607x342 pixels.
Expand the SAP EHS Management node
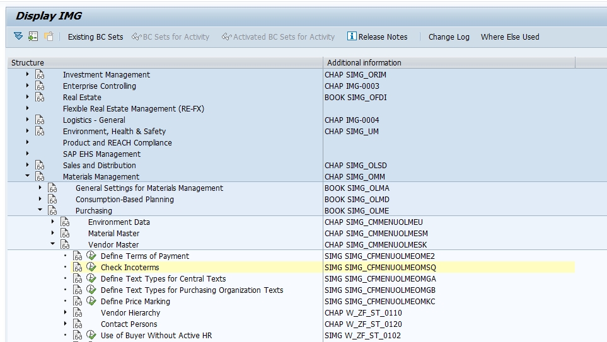[28, 153]
